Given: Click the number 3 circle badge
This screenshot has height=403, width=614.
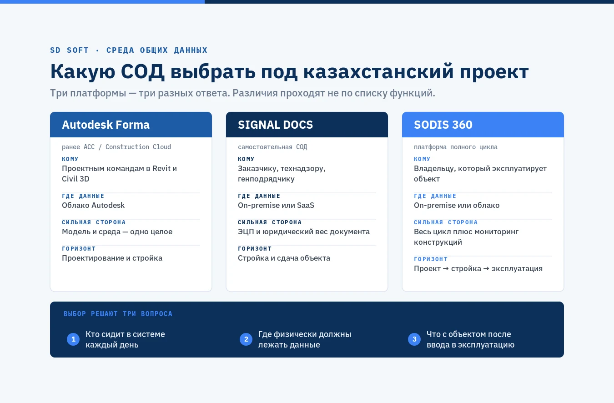Looking at the screenshot, I should pos(414,339).
